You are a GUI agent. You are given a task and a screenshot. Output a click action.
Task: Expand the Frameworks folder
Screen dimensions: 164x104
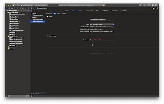7,47
